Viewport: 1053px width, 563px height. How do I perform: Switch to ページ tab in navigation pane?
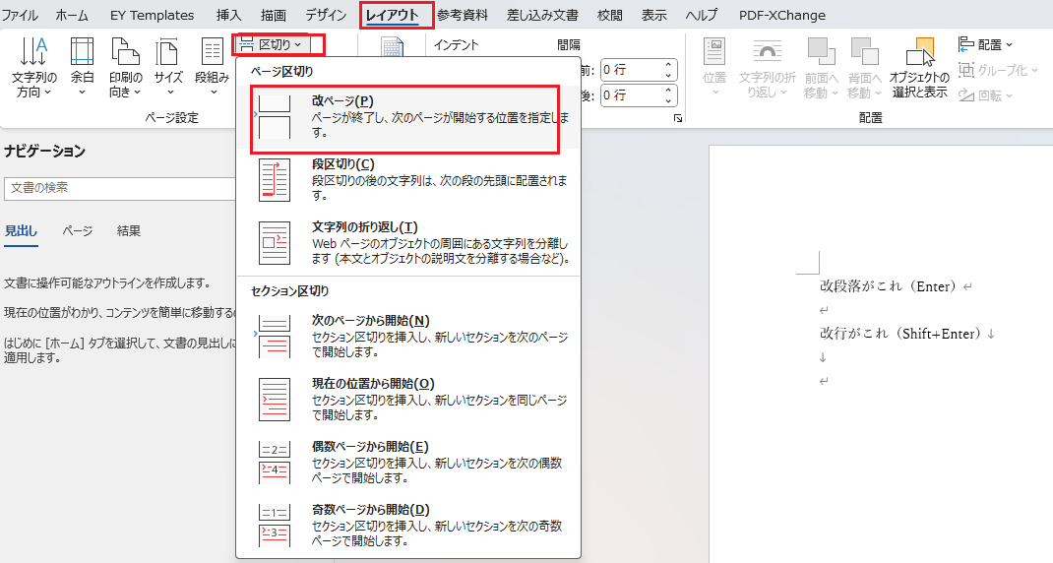pos(78,230)
